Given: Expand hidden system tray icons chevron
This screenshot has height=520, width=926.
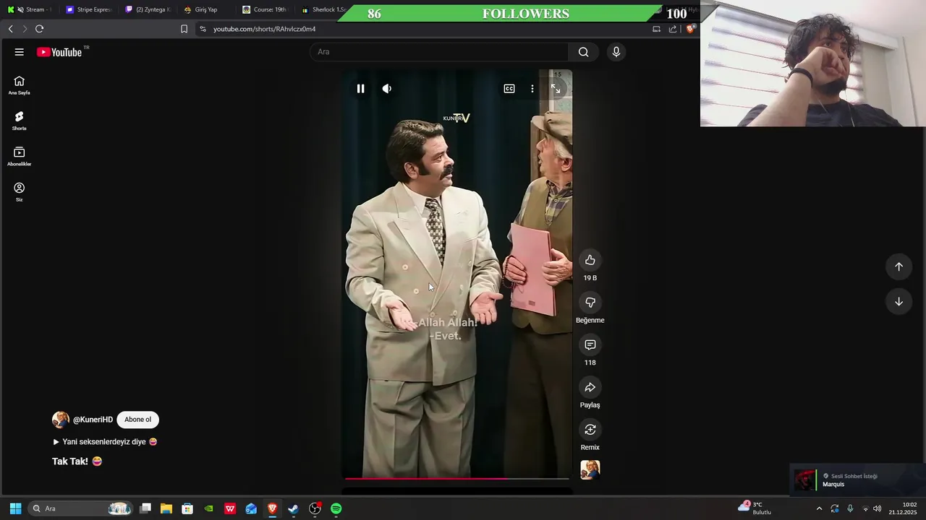Looking at the screenshot, I should pyautogui.click(x=819, y=508).
